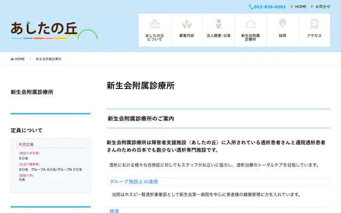
Task: Click the building icon for あしたの丘について
Action: pos(155,24)
